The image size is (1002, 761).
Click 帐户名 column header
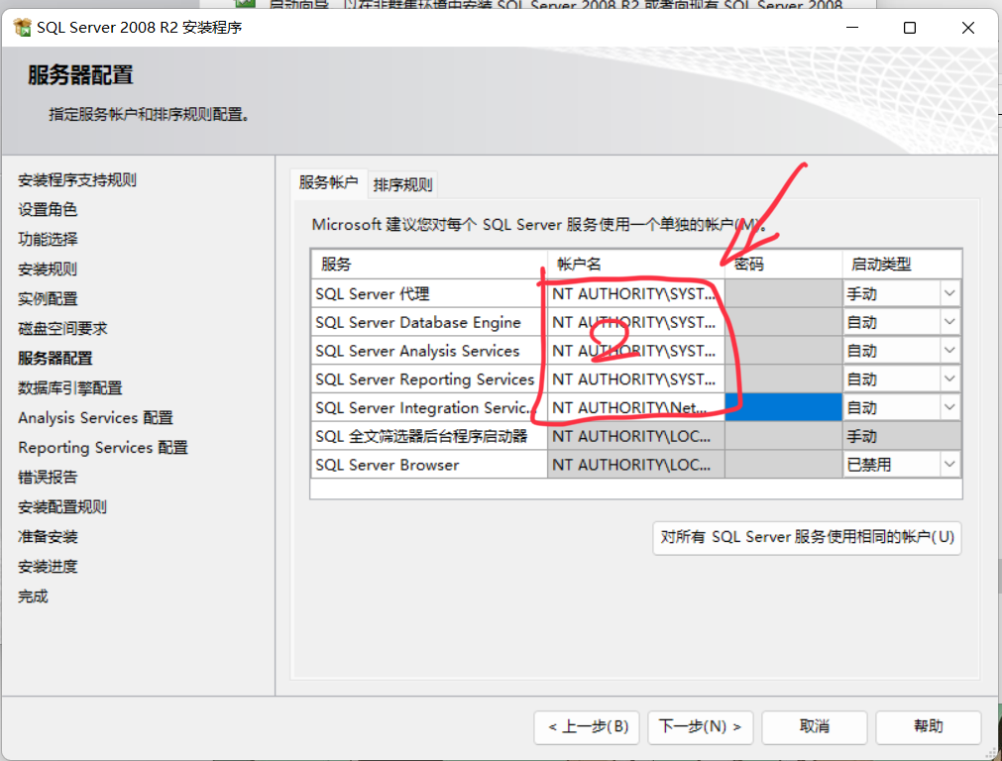636,264
